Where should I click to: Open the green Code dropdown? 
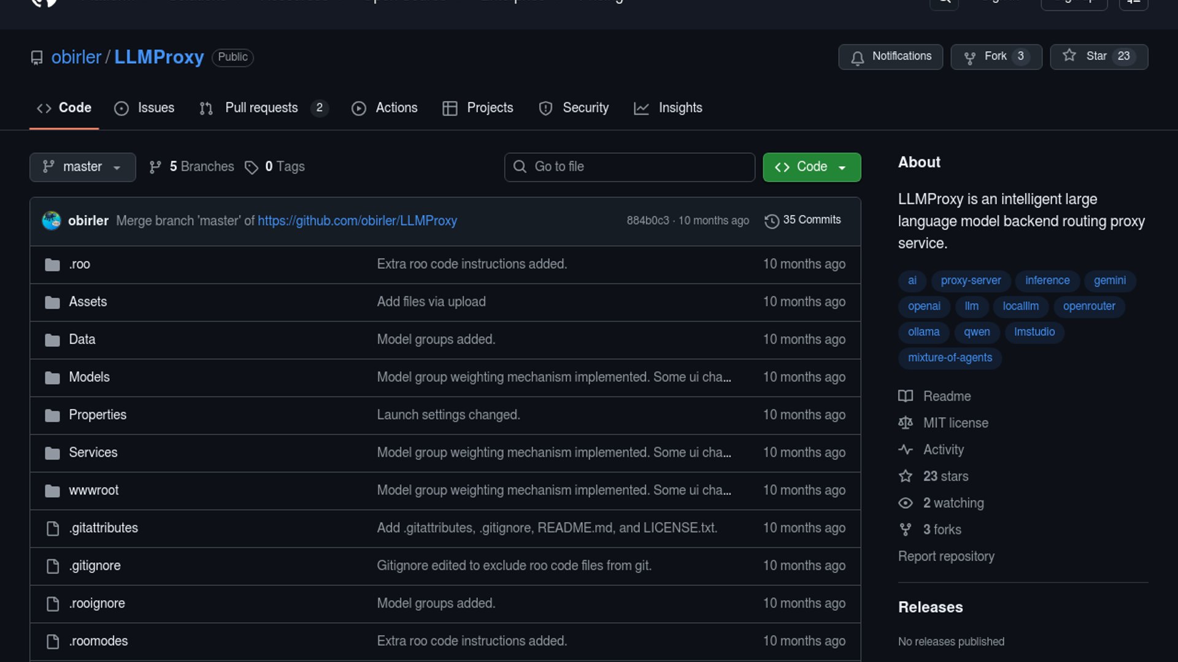click(811, 167)
